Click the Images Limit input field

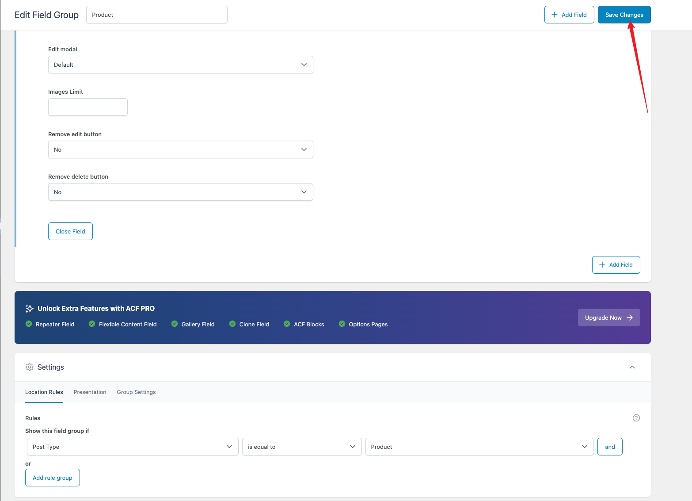(x=88, y=107)
